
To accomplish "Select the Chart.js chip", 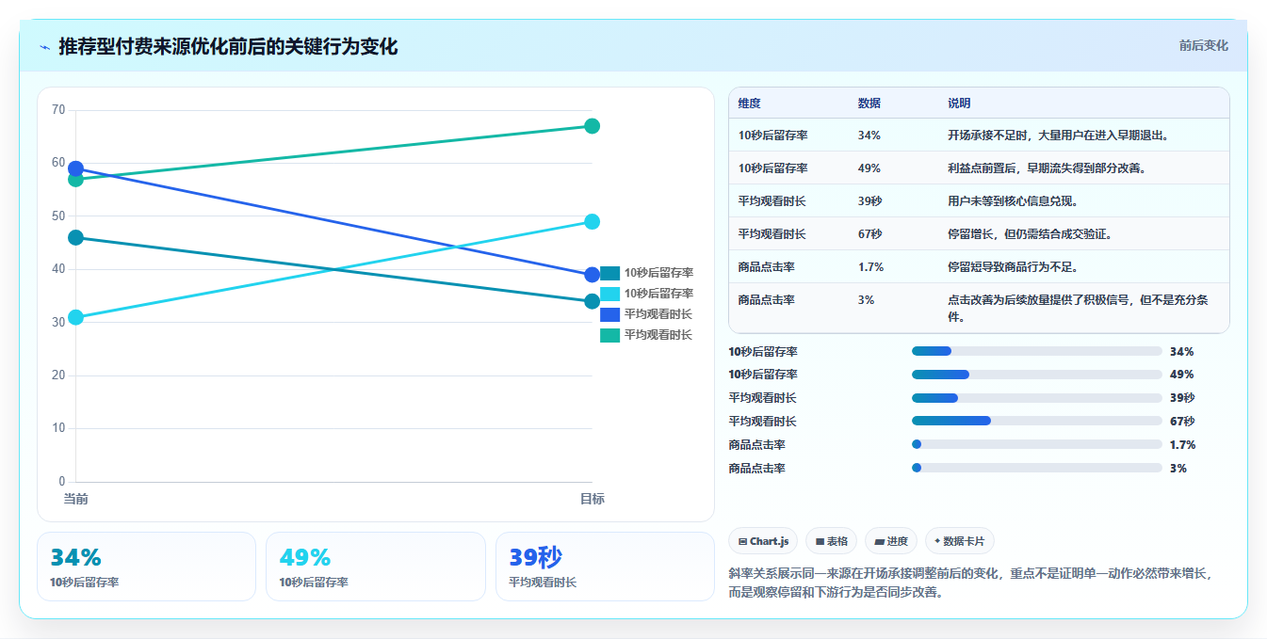I will click(x=763, y=541).
